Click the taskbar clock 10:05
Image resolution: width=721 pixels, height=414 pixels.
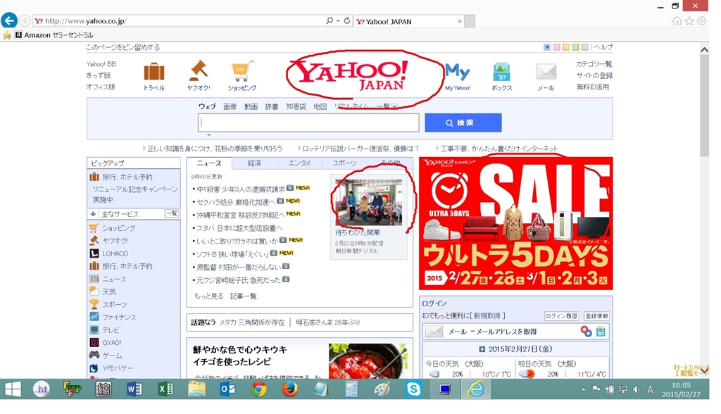click(681, 385)
